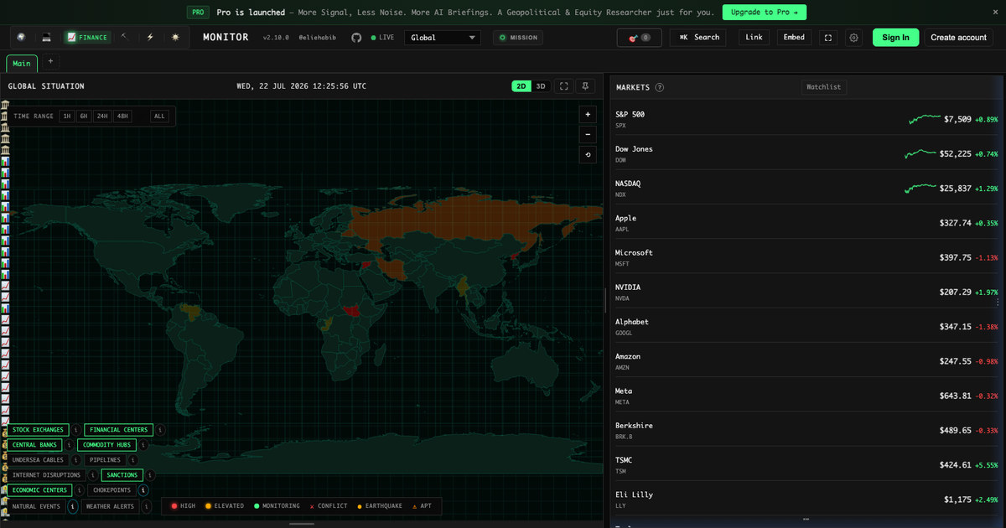Click the green Sign In button
The height and width of the screenshot is (528, 1006).
(895, 38)
